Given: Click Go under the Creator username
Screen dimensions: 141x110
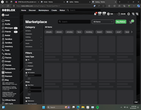Looking at the screenshot, I should [x=29, y=78].
